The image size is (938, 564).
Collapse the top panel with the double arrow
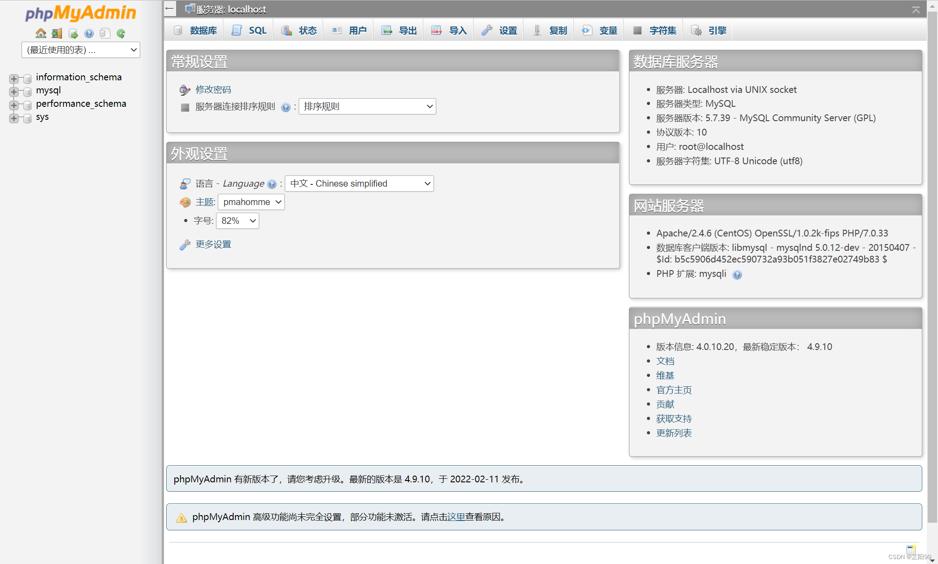click(x=916, y=9)
